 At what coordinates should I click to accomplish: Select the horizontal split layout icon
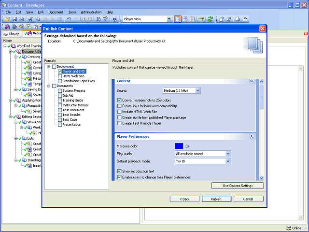pyautogui.click(x=185, y=19)
